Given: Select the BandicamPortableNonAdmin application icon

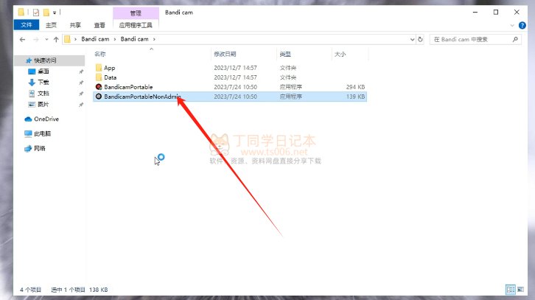Looking at the screenshot, I should coord(99,97).
